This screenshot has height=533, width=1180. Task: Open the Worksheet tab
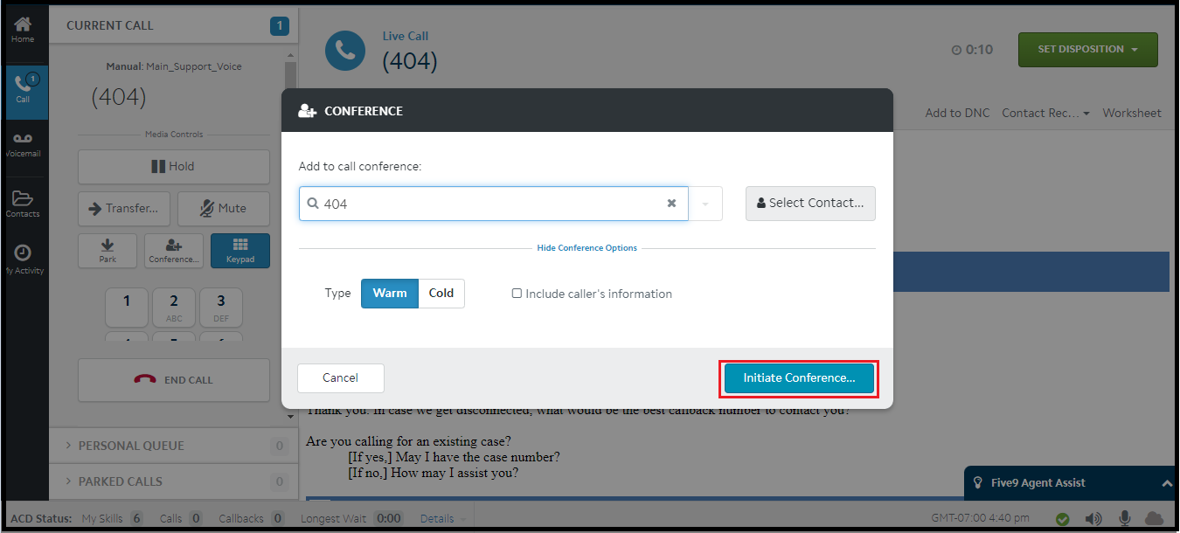point(1132,113)
